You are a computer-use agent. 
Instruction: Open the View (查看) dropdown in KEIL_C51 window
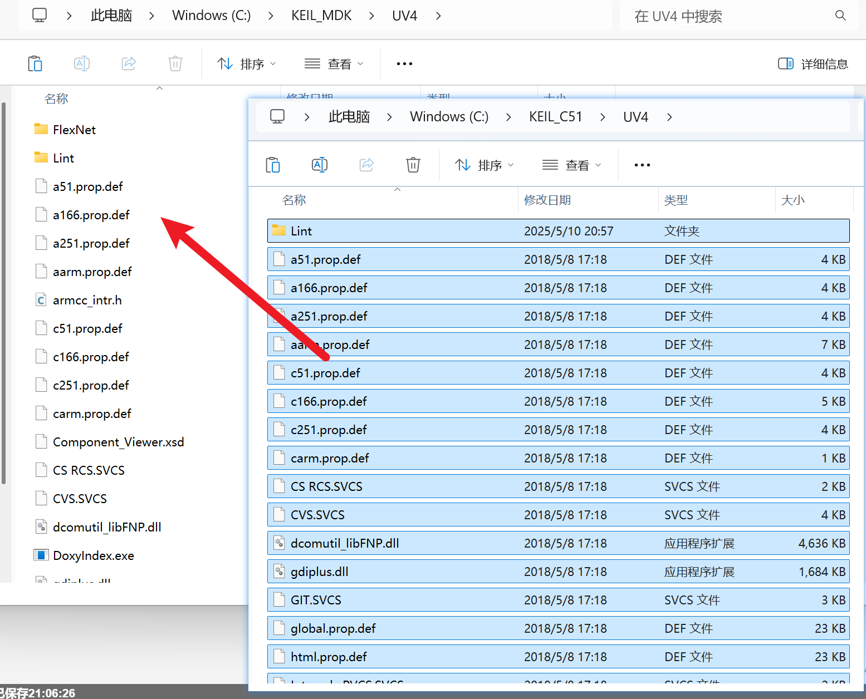[571, 165]
